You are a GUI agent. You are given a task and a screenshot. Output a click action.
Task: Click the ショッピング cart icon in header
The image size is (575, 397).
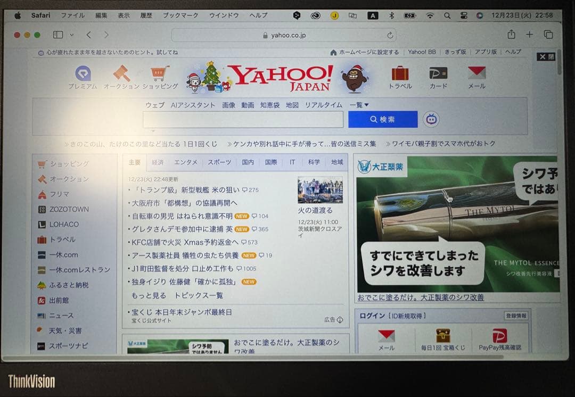tap(158, 73)
